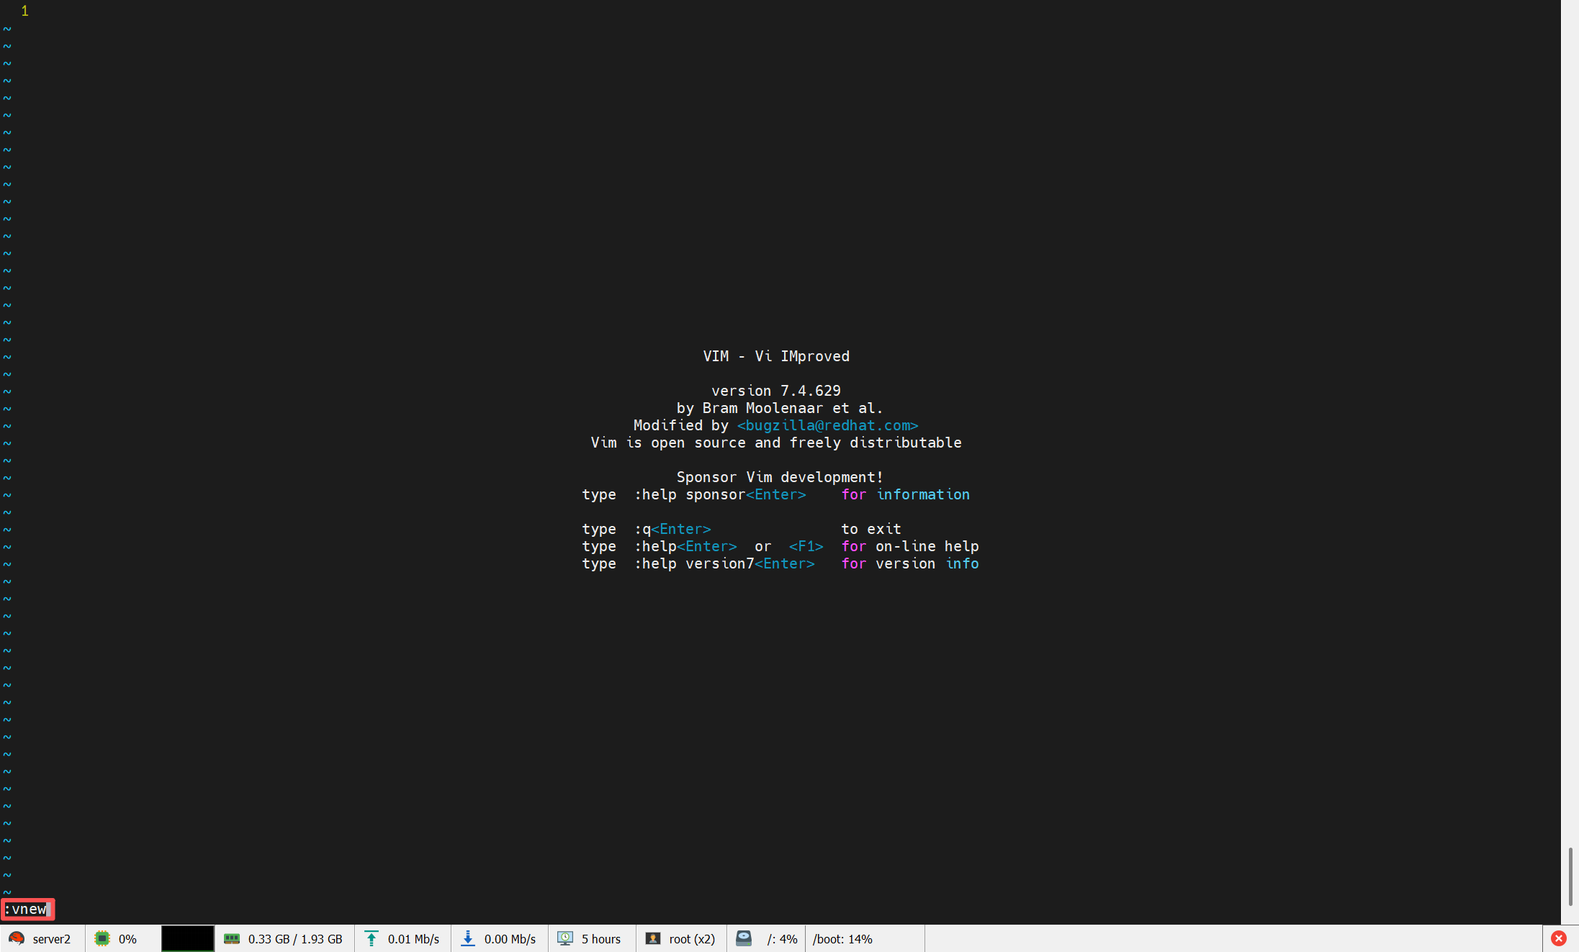Click the '0.33 GB / 1.93 GB' memory value
The height and width of the screenshot is (952, 1579).
295,939
